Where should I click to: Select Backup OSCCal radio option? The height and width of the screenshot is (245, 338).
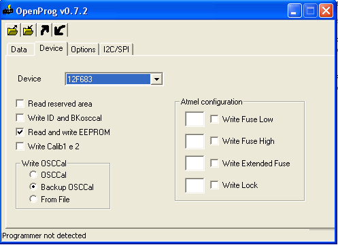(x=33, y=187)
